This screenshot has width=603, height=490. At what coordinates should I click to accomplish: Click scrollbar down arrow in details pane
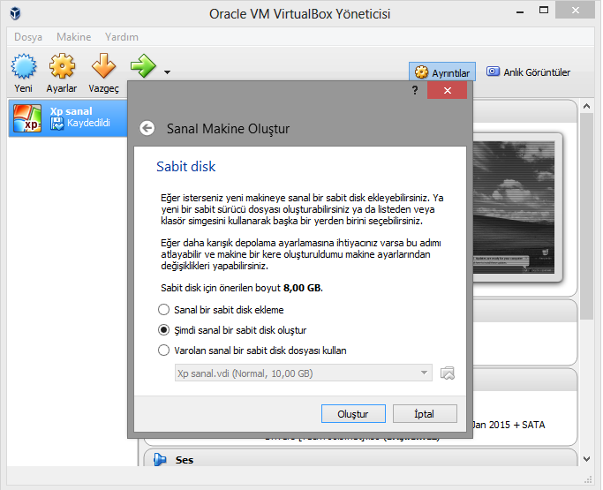point(586,458)
